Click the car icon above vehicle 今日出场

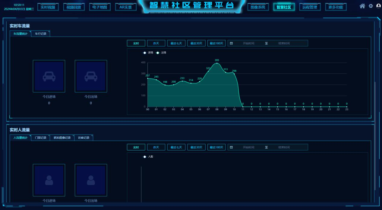[x=91, y=76]
